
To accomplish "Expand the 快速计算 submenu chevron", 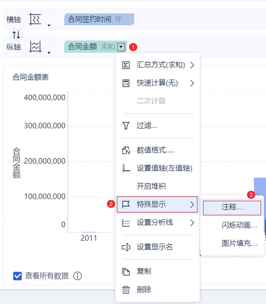I will click(x=192, y=83).
